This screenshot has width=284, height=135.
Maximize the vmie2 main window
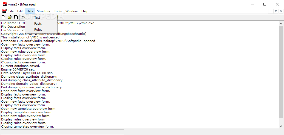point(265,4)
